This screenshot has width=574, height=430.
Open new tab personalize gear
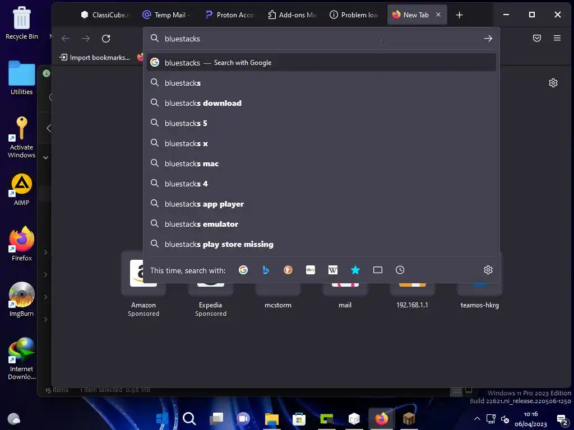pyautogui.click(x=553, y=83)
